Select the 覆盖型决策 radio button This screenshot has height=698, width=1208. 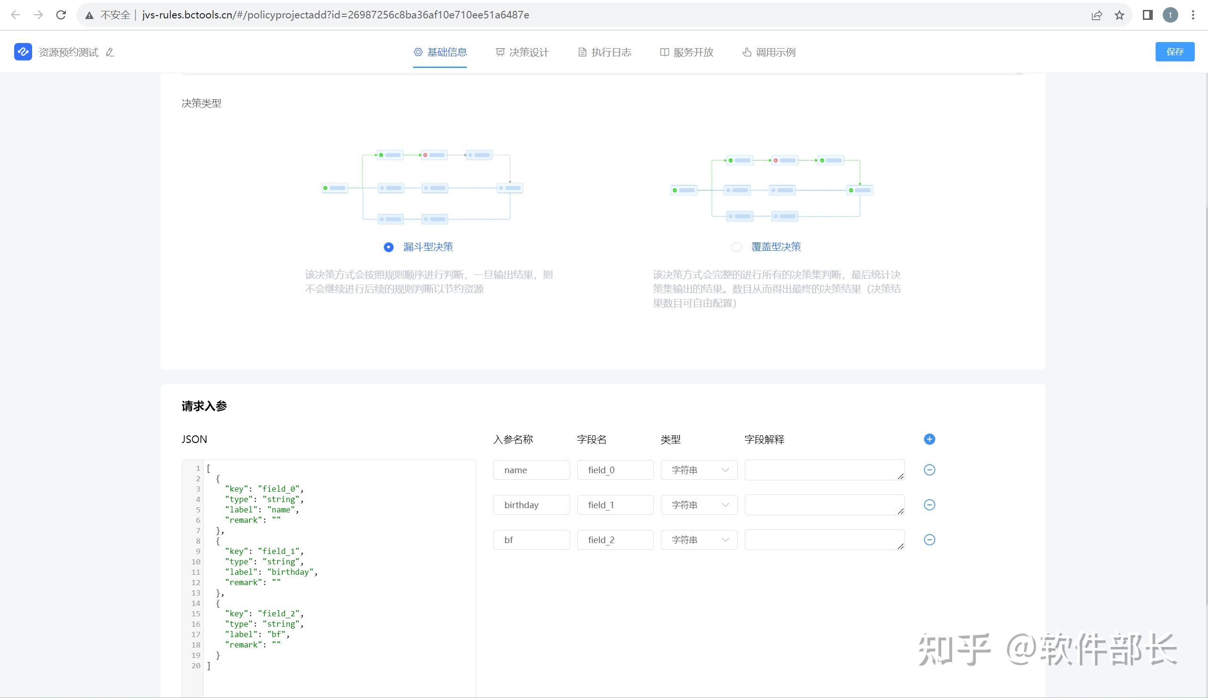point(736,247)
